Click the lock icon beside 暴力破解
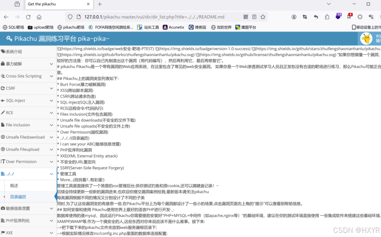The image size is (381, 237). (3, 64)
